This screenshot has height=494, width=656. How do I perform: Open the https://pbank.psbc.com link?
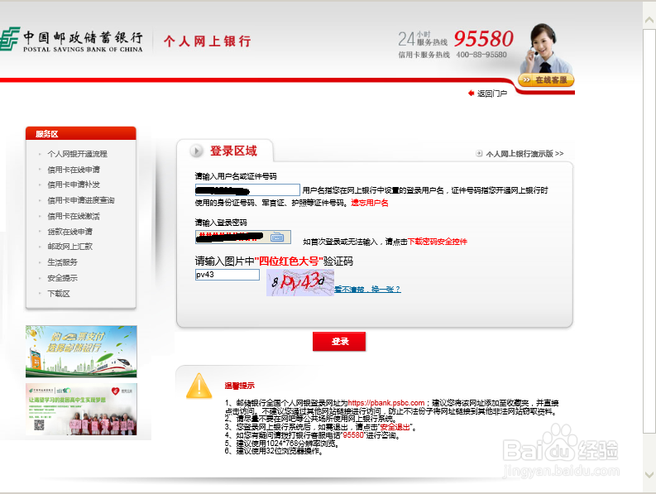point(386,403)
